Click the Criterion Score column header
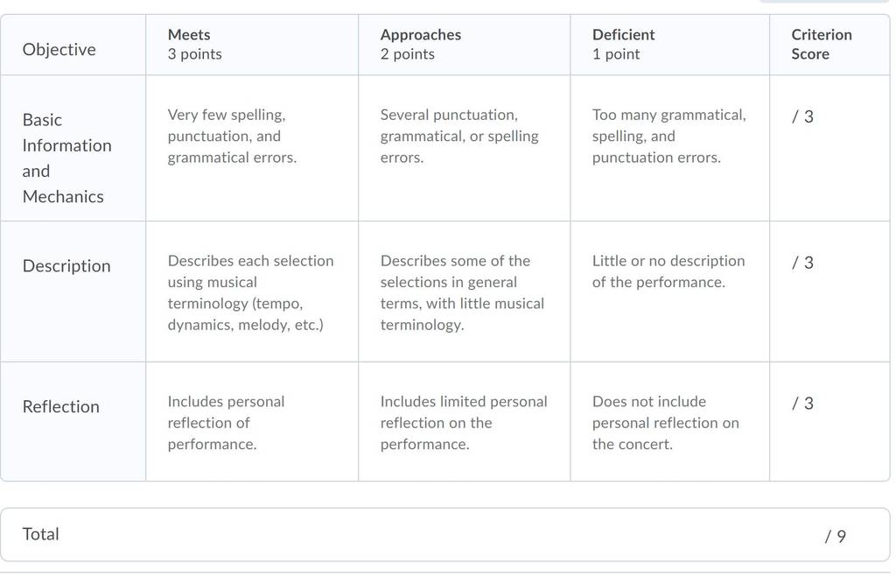 pos(829,45)
